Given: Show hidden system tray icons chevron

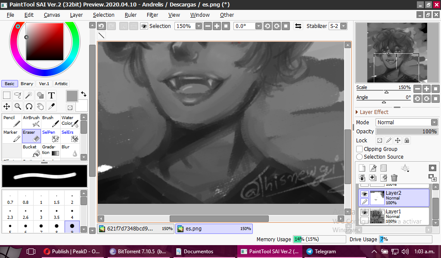Looking at the screenshot, I should (374, 252).
